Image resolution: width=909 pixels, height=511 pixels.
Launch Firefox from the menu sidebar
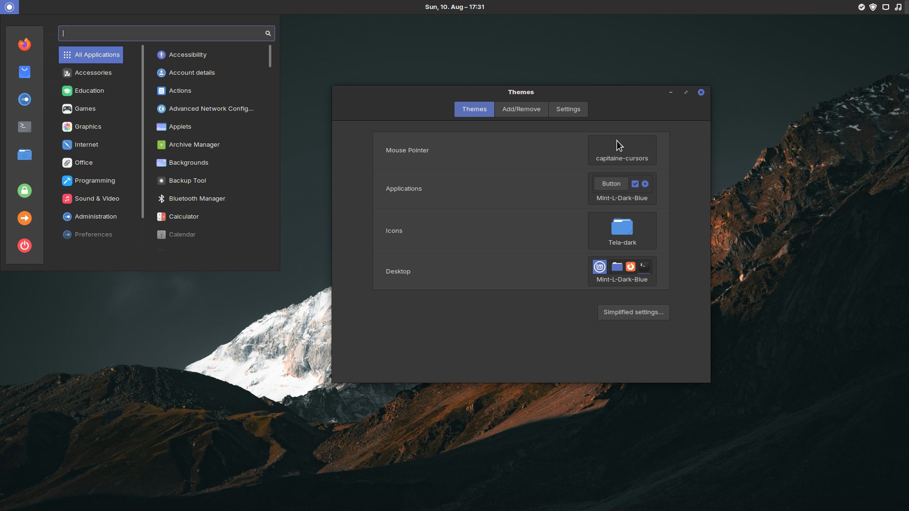24,44
